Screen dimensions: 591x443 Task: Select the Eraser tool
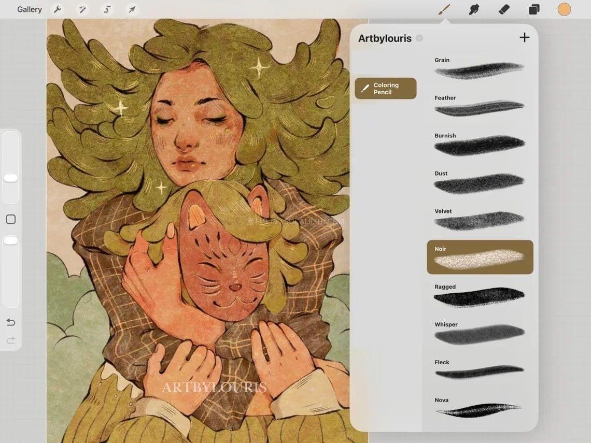click(504, 9)
